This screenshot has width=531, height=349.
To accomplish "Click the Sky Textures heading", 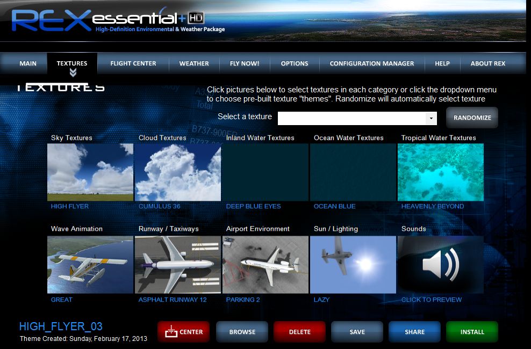I will coord(71,138).
